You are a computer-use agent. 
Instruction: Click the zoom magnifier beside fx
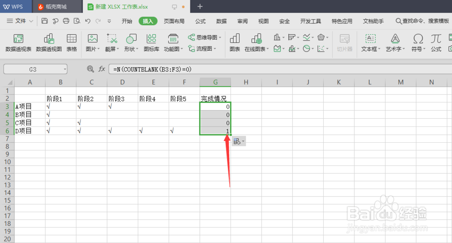click(90, 69)
